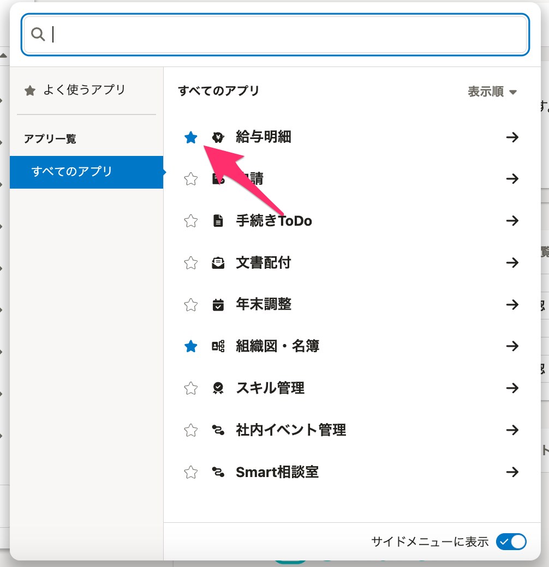This screenshot has height=567, width=549.
Task: Click the 文書配付 envelope icon
Action: pos(218,263)
